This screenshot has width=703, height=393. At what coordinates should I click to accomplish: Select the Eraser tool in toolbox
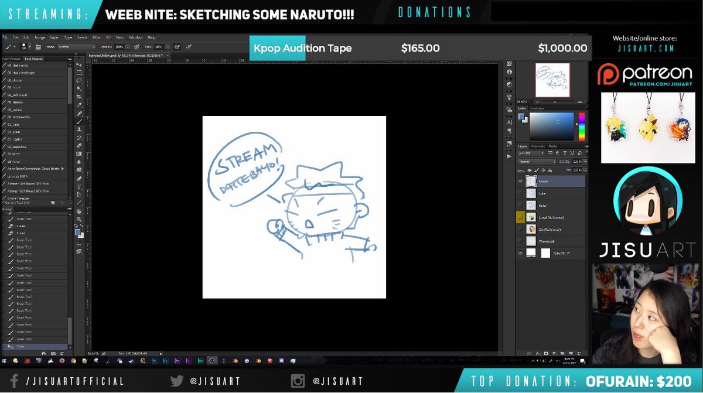[x=79, y=145]
